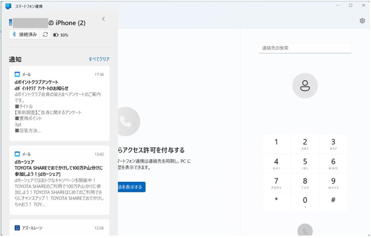Open the settings gear icon

pyautogui.click(x=362, y=21)
